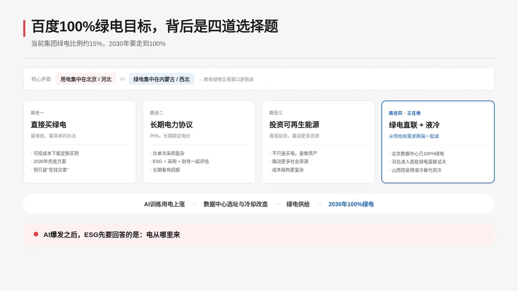Select bullet 山西阳泉用液冷替代风冷
518x291 pixels.
[x=416, y=170]
